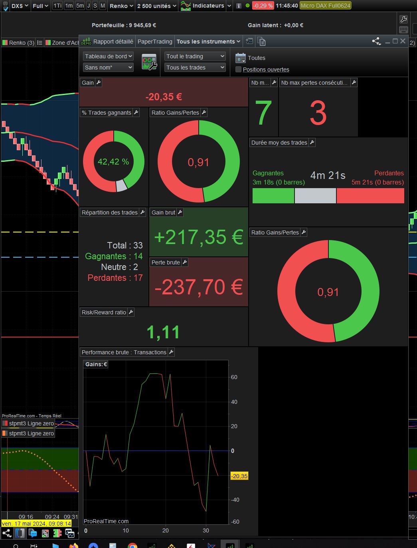This screenshot has height=548, width=417.
Task: Click the share icon in report title bar
Action: (376, 41)
